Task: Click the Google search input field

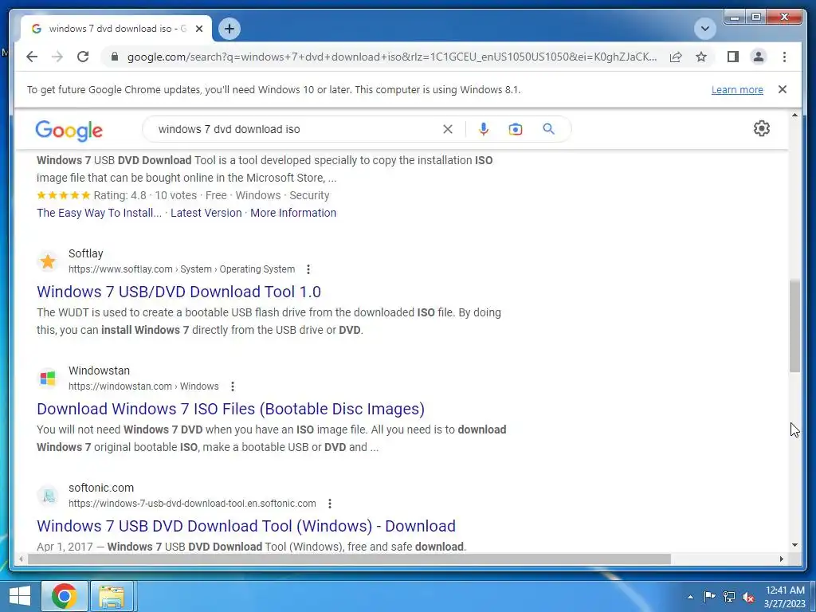Action: [x=296, y=129]
